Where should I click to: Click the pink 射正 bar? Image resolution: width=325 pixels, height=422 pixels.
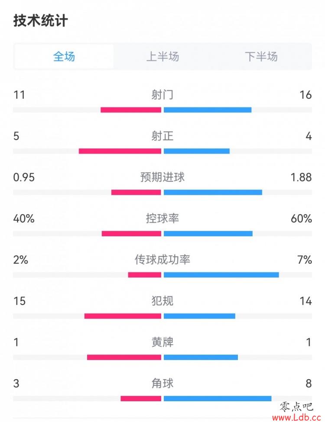[120, 151]
